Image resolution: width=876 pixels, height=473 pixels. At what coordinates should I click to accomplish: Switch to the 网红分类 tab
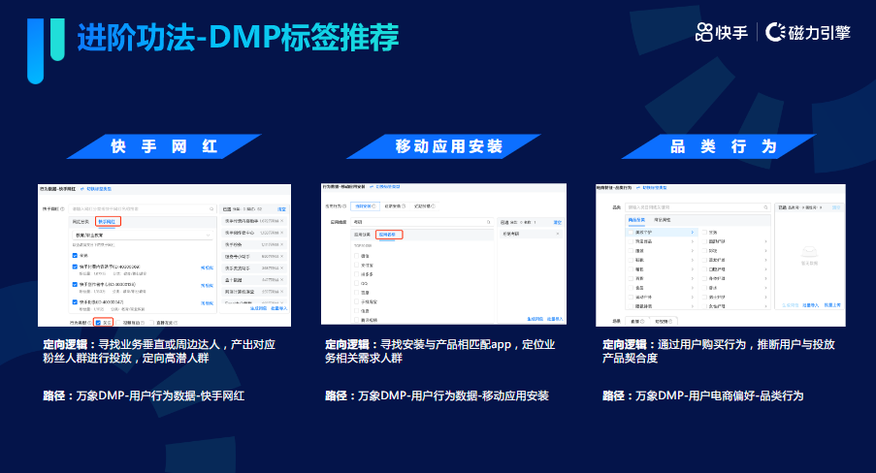[x=81, y=222]
